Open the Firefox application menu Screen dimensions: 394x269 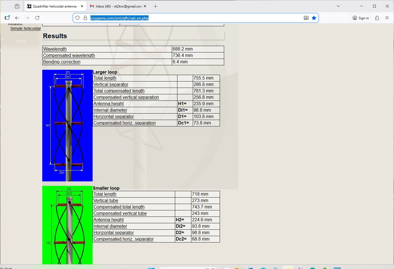387,18
